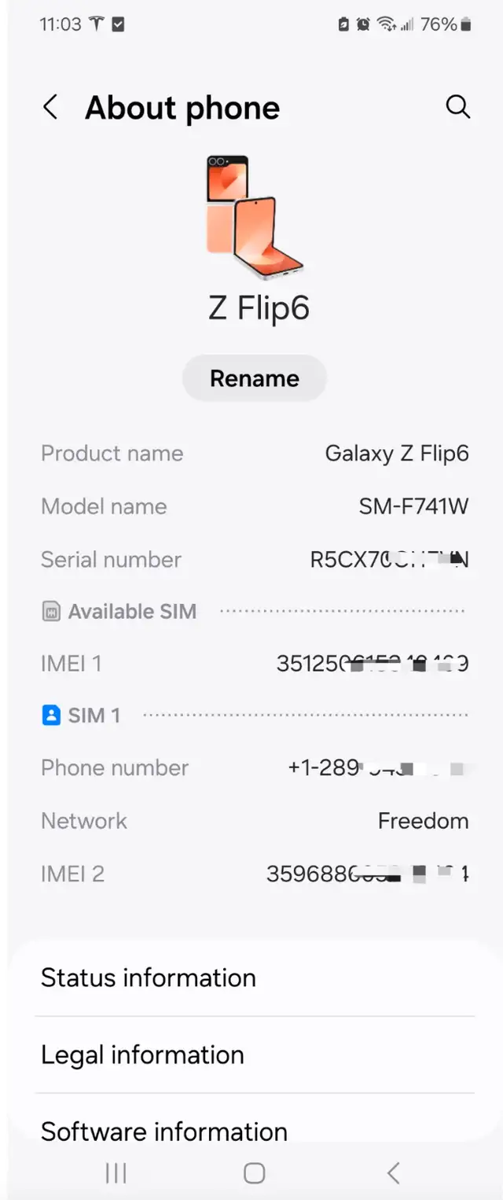Tap the blue SIM 1 contact icon

[x=51, y=716]
